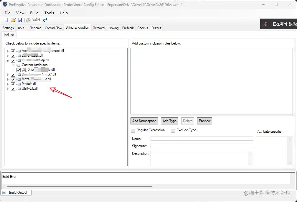Click the Add Type button
This screenshot has height=202, width=297.
click(169, 121)
